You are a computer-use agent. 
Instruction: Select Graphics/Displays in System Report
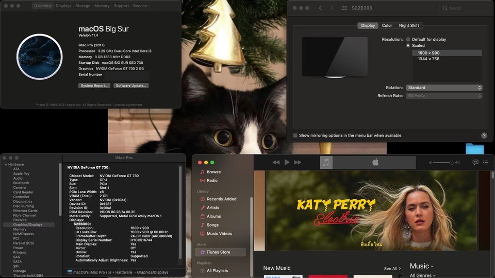pos(29,225)
